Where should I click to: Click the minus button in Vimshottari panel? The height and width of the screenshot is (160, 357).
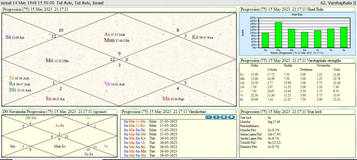[209, 117]
